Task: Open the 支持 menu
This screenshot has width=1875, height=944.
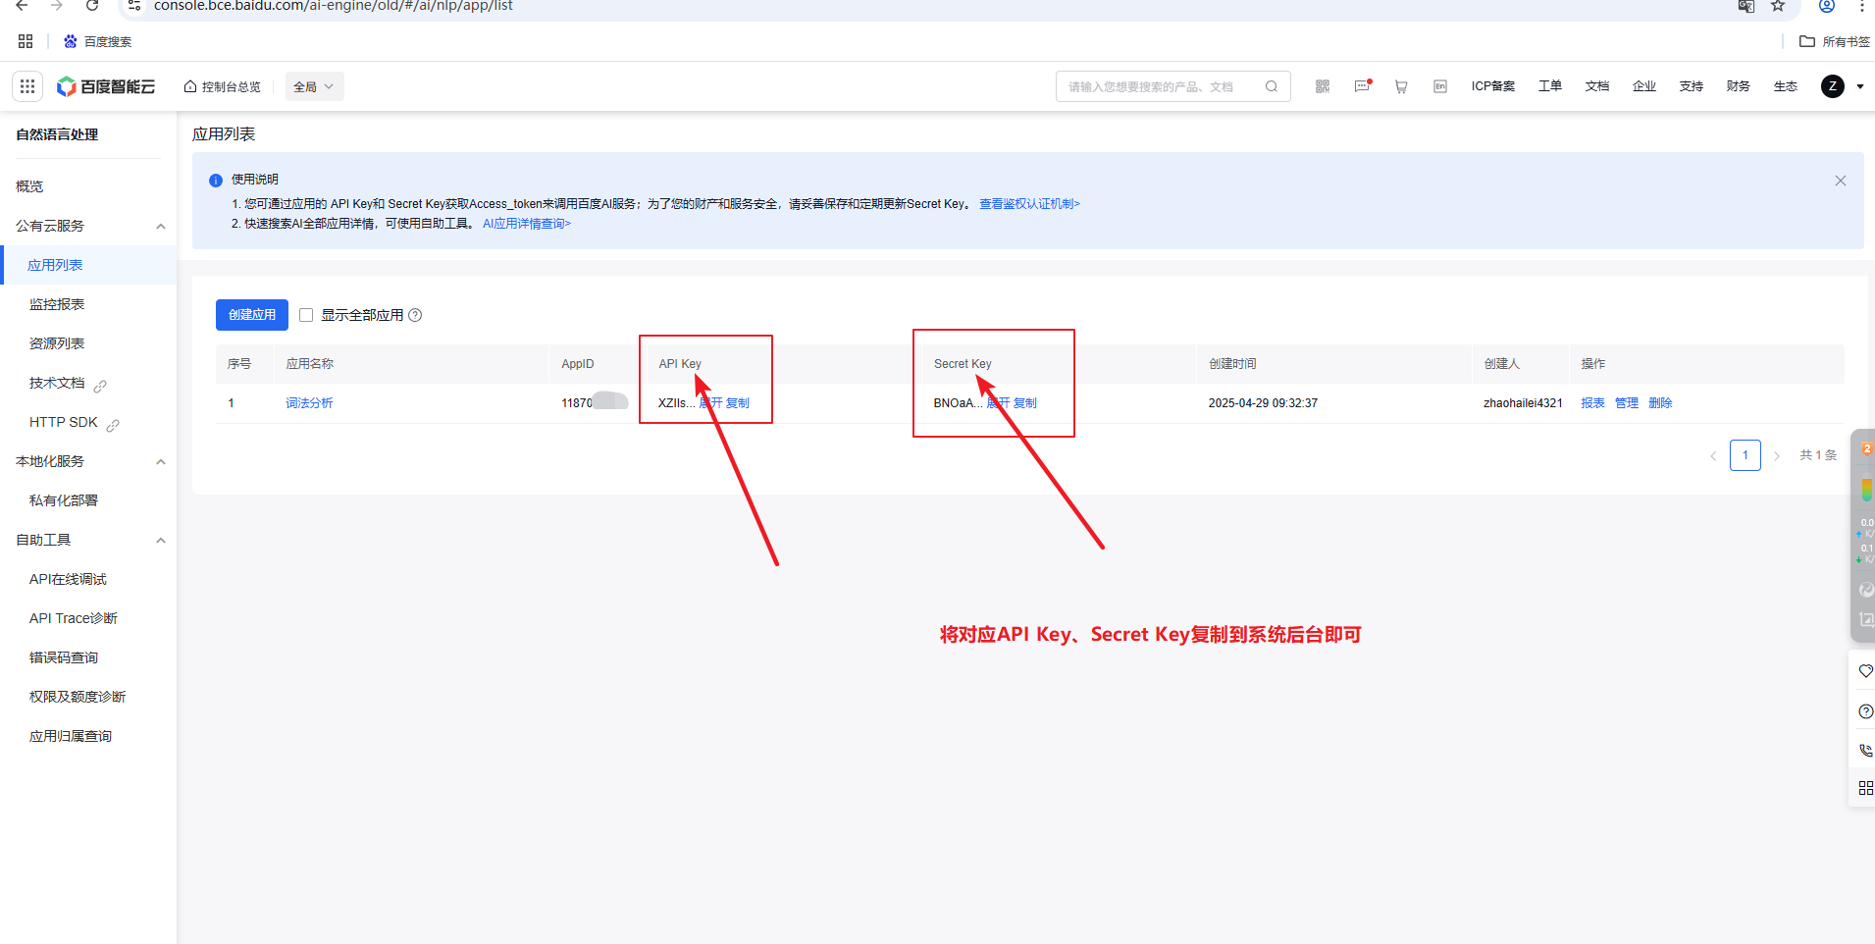Action: click(x=1692, y=86)
